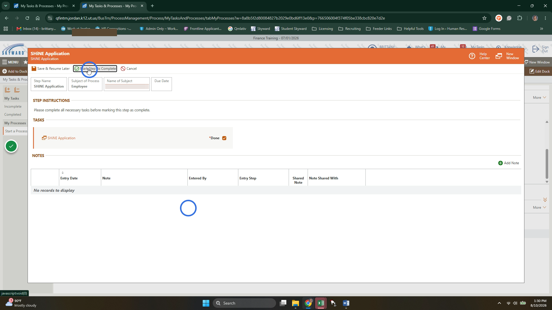552x310 pixels.
Task: Bookmark this page with star icon
Action: pos(484,18)
